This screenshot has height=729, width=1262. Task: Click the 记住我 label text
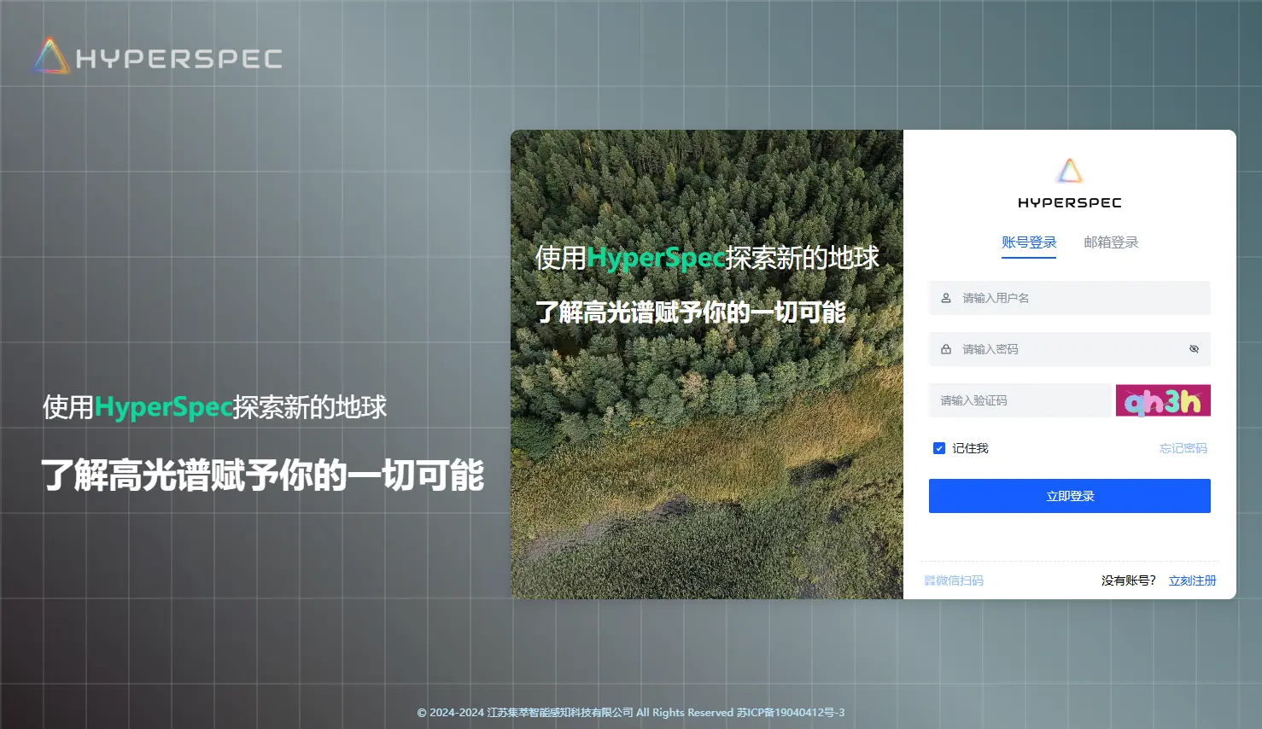click(x=970, y=448)
